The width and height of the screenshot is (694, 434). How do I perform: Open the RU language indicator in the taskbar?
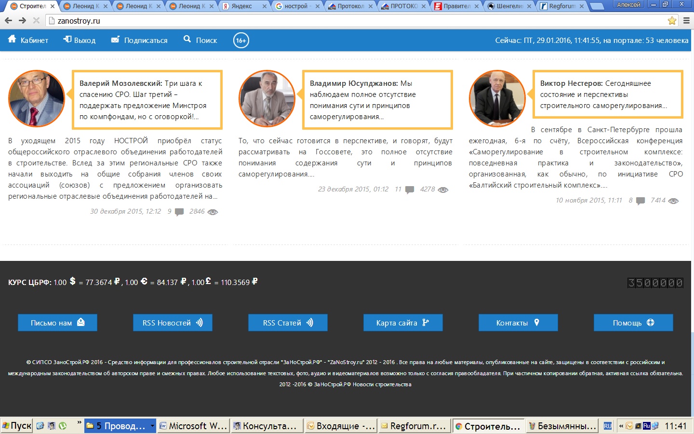(607, 426)
